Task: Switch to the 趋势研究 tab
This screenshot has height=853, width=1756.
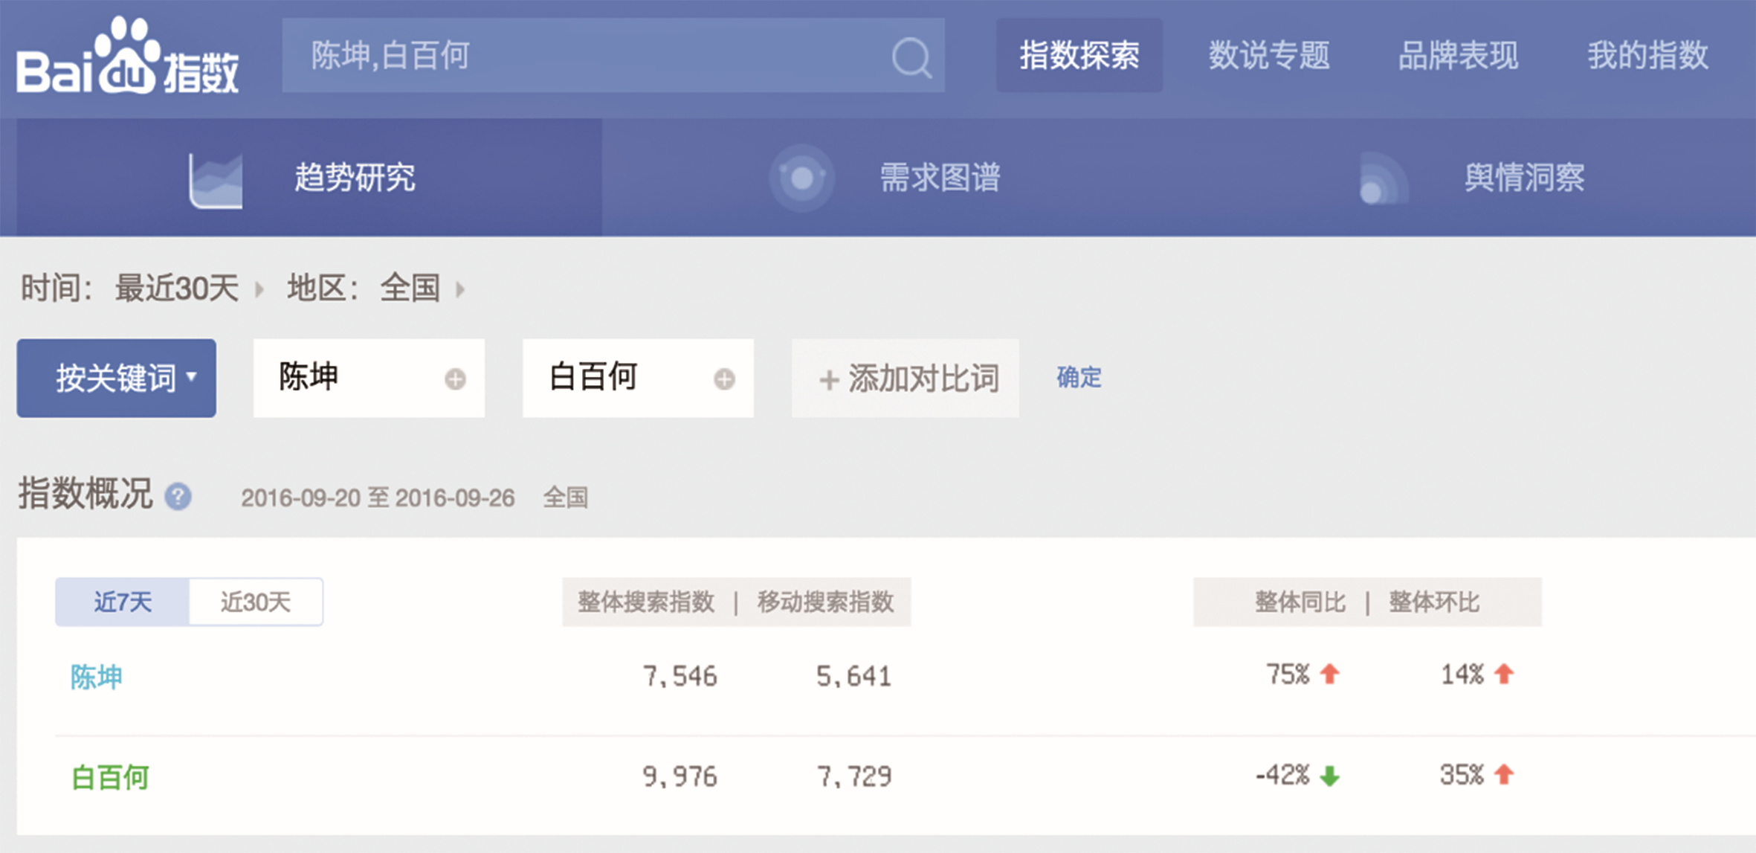Action: pyautogui.click(x=309, y=178)
